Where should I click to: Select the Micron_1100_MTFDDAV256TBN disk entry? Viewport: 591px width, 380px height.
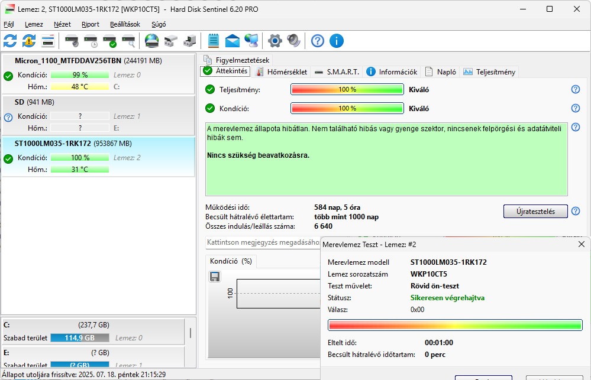click(99, 73)
